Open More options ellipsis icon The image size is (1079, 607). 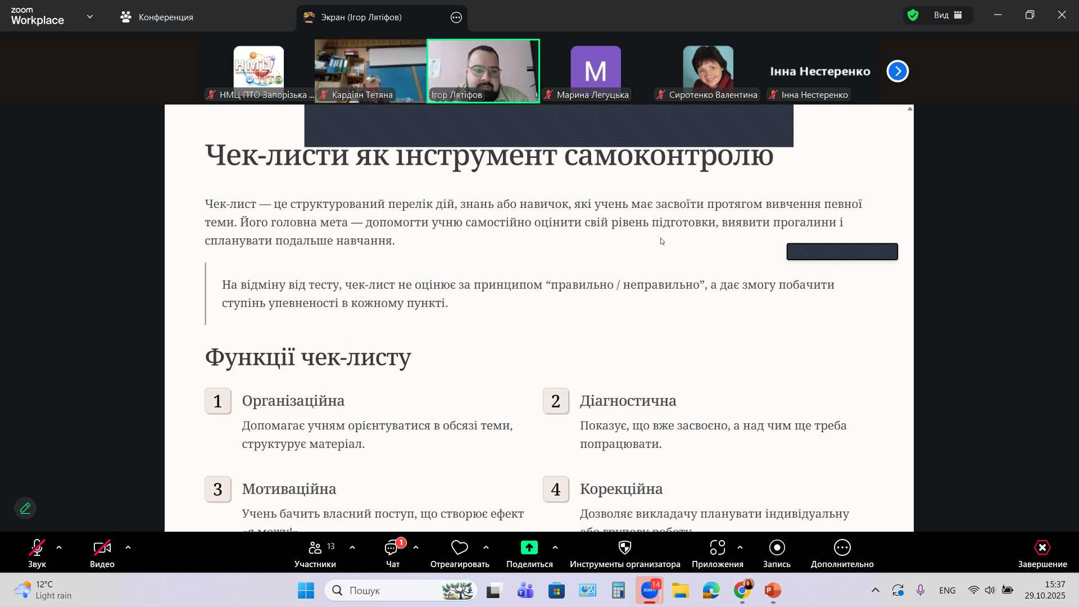(x=842, y=548)
